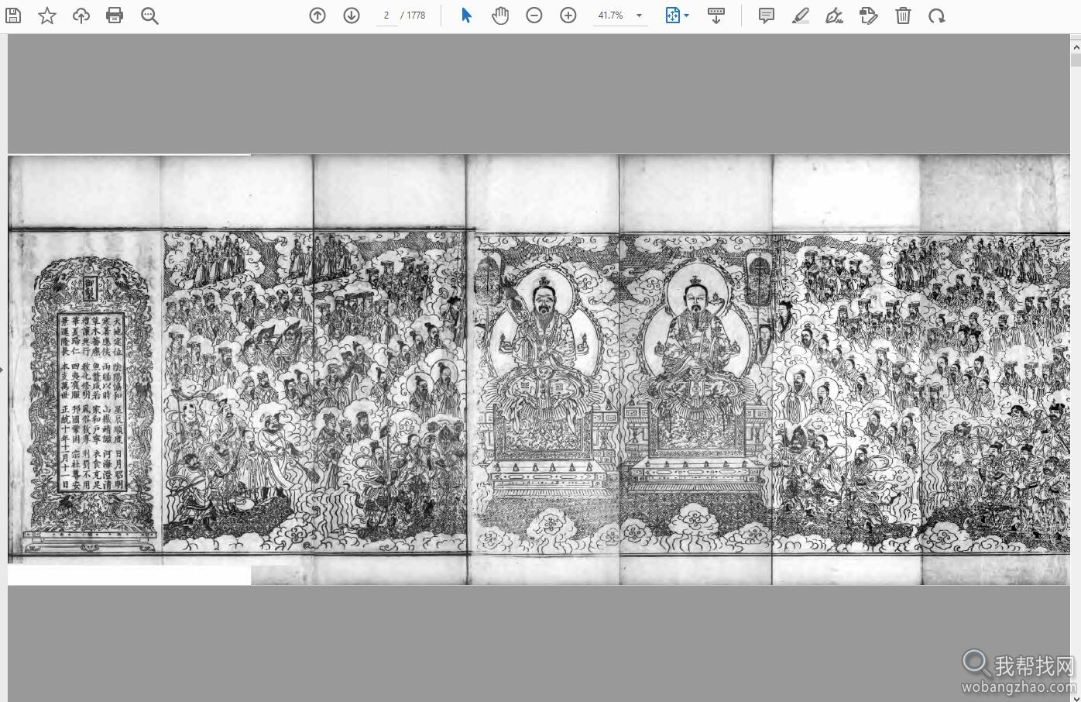1081x702 pixels.
Task: Click the zoom value field 41.7%
Action: click(x=612, y=15)
